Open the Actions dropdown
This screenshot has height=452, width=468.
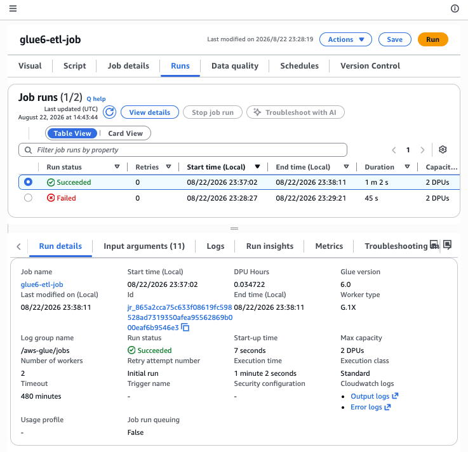tap(345, 39)
